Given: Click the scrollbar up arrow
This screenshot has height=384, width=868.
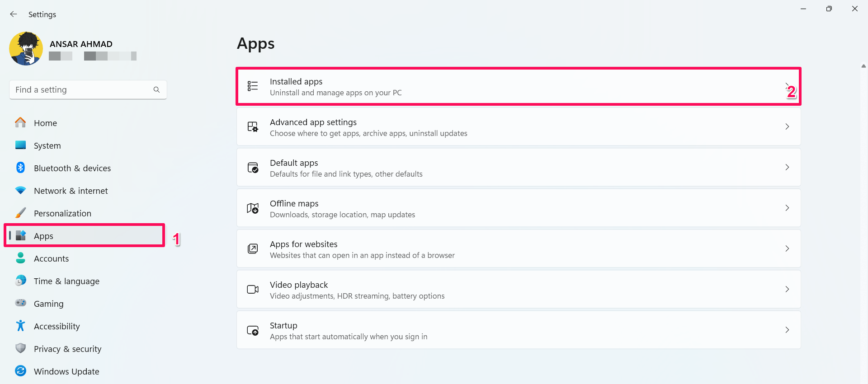Looking at the screenshot, I should pos(863,66).
